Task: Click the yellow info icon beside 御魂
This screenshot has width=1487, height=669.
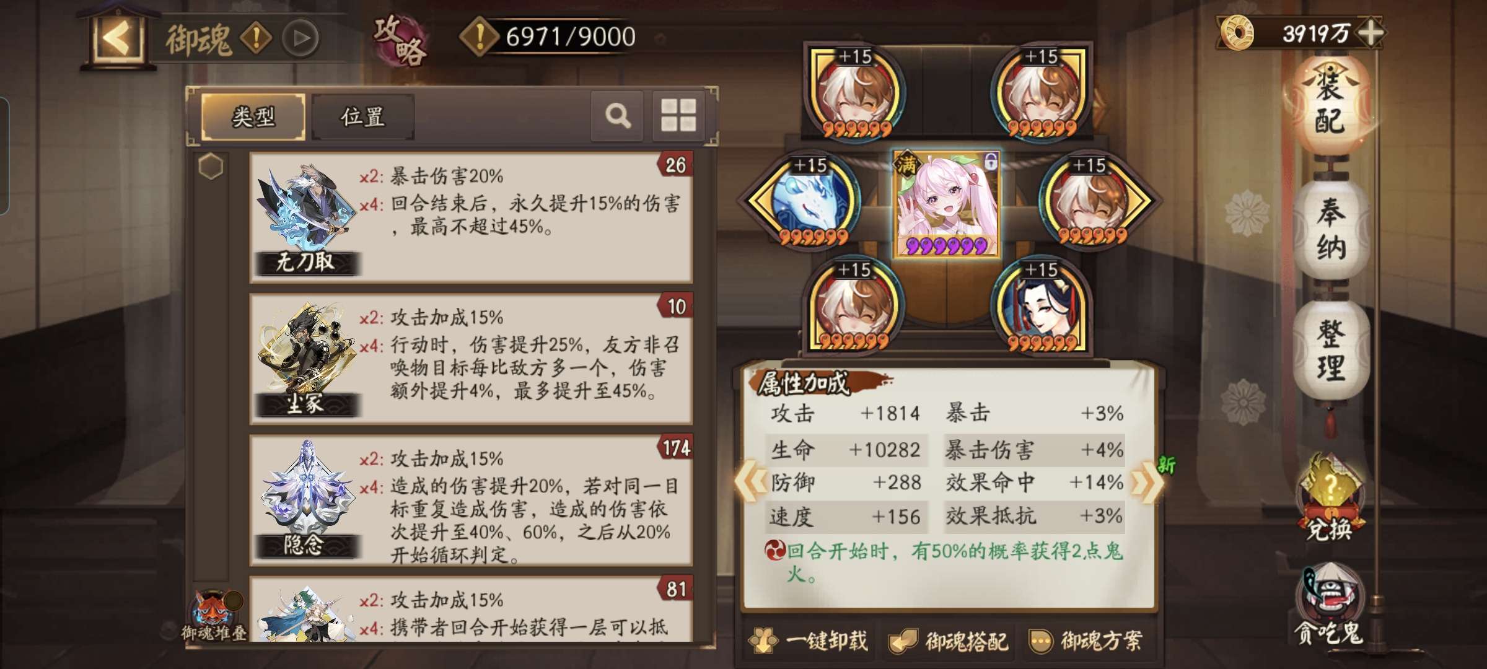Action: [256, 38]
